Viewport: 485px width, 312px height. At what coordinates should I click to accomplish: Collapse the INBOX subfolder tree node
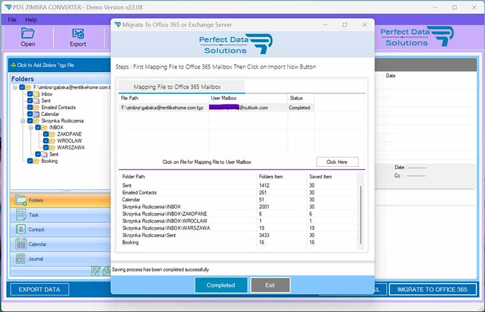(x=31, y=127)
